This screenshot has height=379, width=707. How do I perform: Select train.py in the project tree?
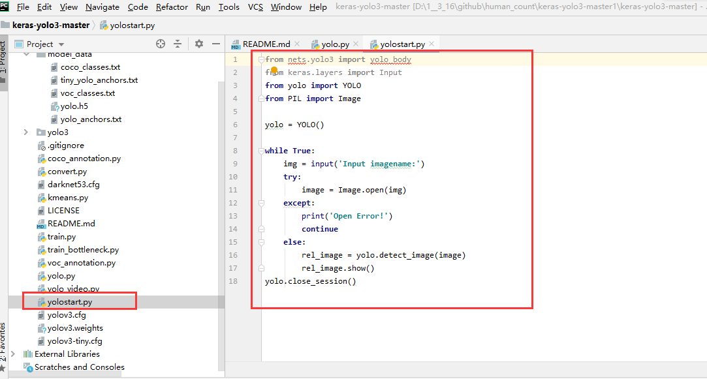(x=62, y=237)
